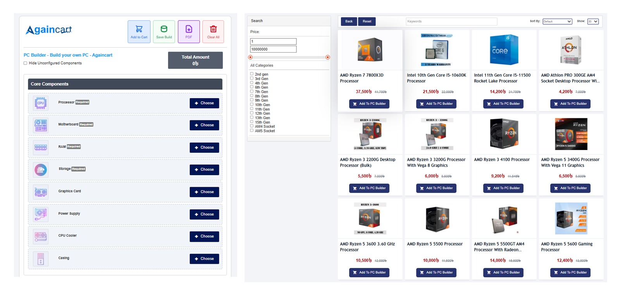
Task: Click the Clear All trash icon
Action: tap(213, 32)
